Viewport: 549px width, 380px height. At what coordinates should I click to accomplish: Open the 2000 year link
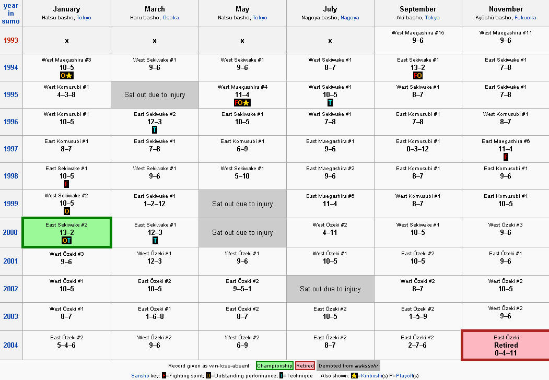[10, 232]
